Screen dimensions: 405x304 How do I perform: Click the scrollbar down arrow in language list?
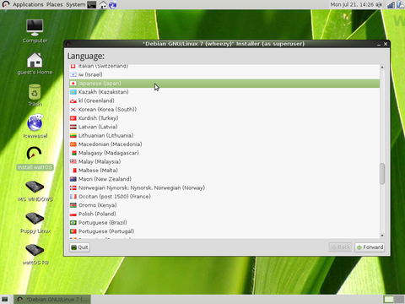coord(382,236)
